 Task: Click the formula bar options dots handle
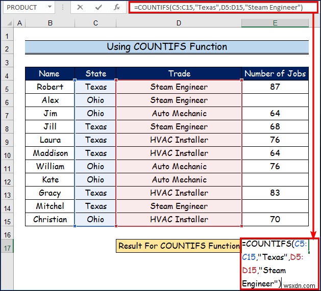tap(63, 7)
